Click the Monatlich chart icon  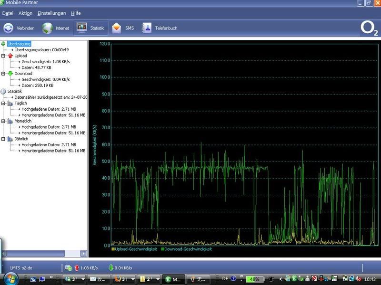click(x=10, y=121)
